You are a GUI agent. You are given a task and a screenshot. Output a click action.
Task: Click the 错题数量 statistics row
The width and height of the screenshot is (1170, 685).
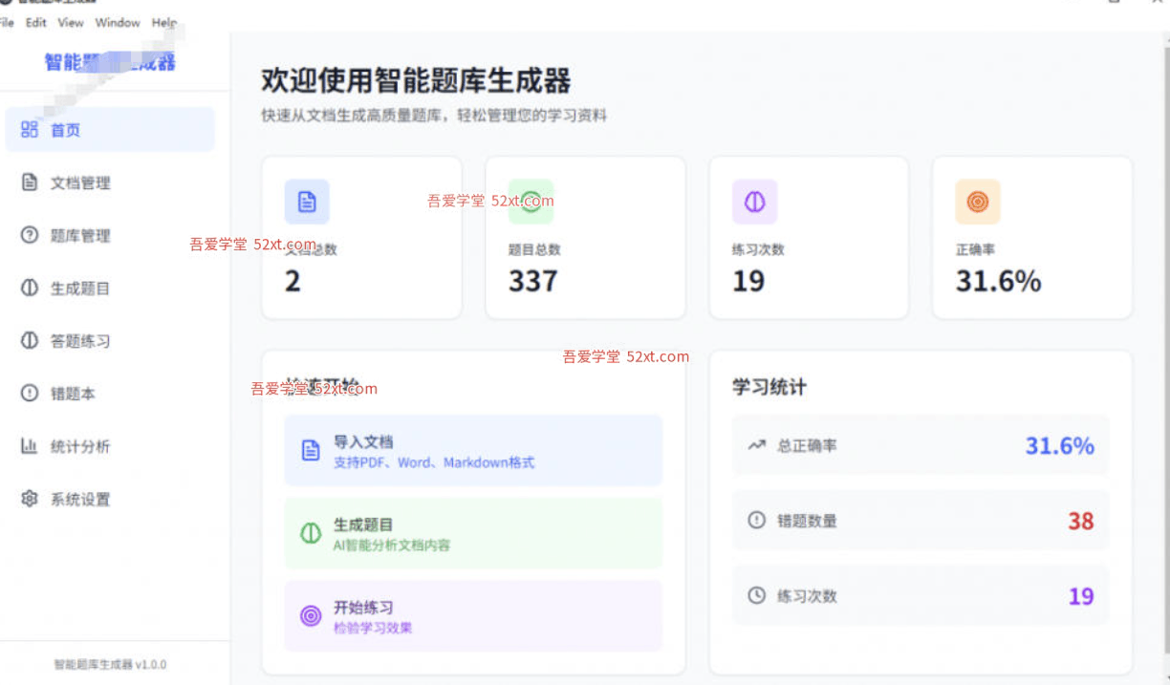(921, 521)
